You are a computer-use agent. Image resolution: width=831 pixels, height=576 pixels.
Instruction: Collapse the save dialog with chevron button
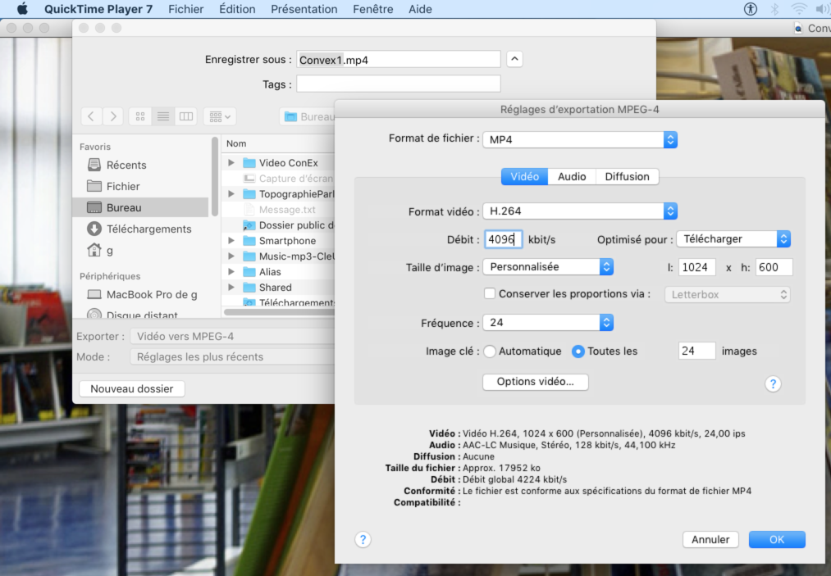(x=514, y=59)
